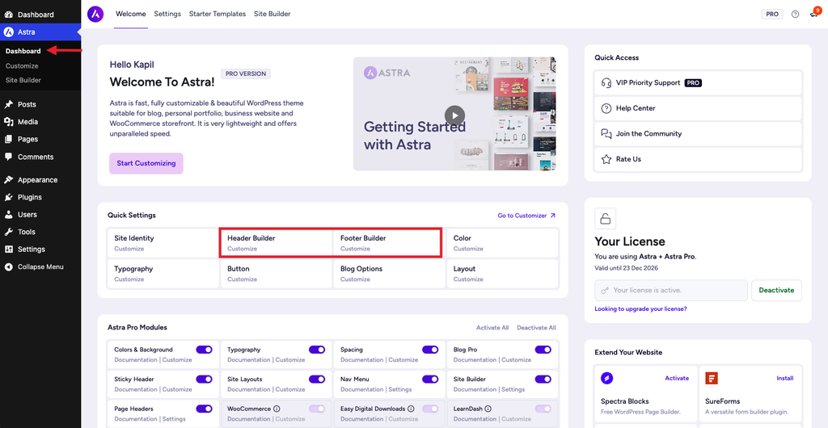Switch to the Welcome tab
This screenshot has width=828, height=428.
130,14
